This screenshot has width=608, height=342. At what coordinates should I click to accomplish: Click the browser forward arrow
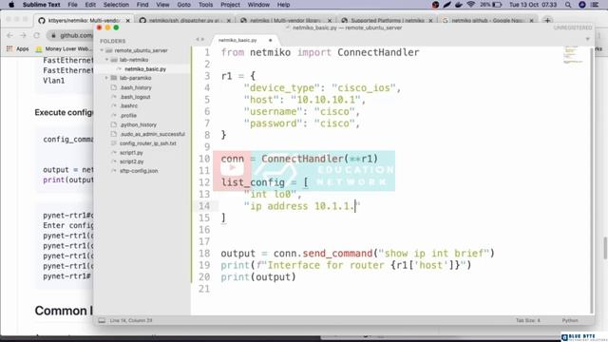click(23, 35)
